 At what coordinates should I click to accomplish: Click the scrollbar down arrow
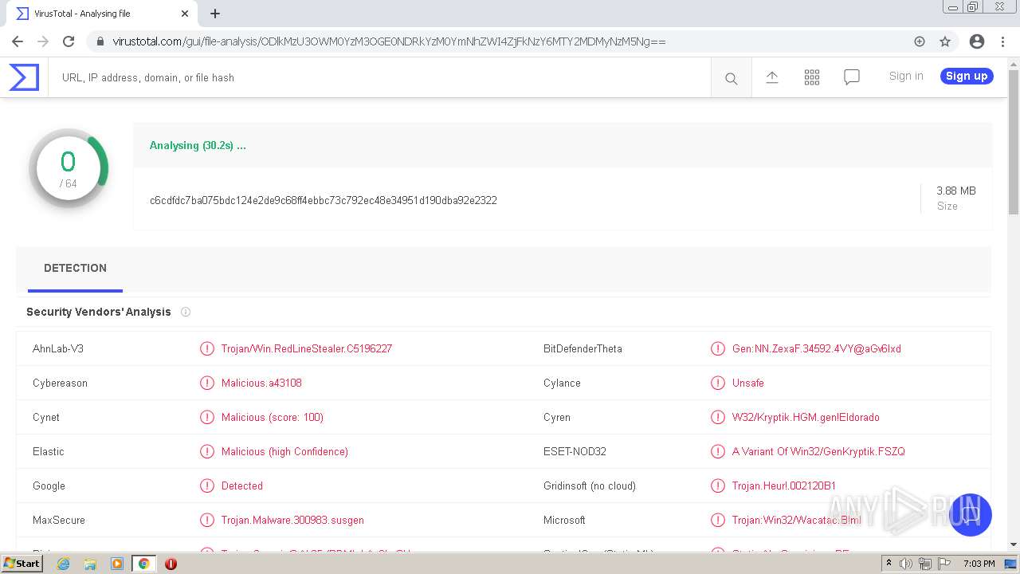(x=1014, y=545)
